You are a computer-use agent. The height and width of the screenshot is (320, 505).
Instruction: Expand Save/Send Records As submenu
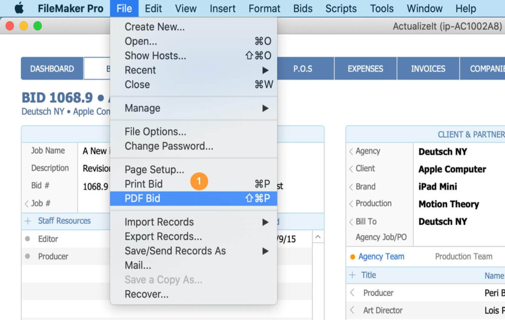pos(193,251)
